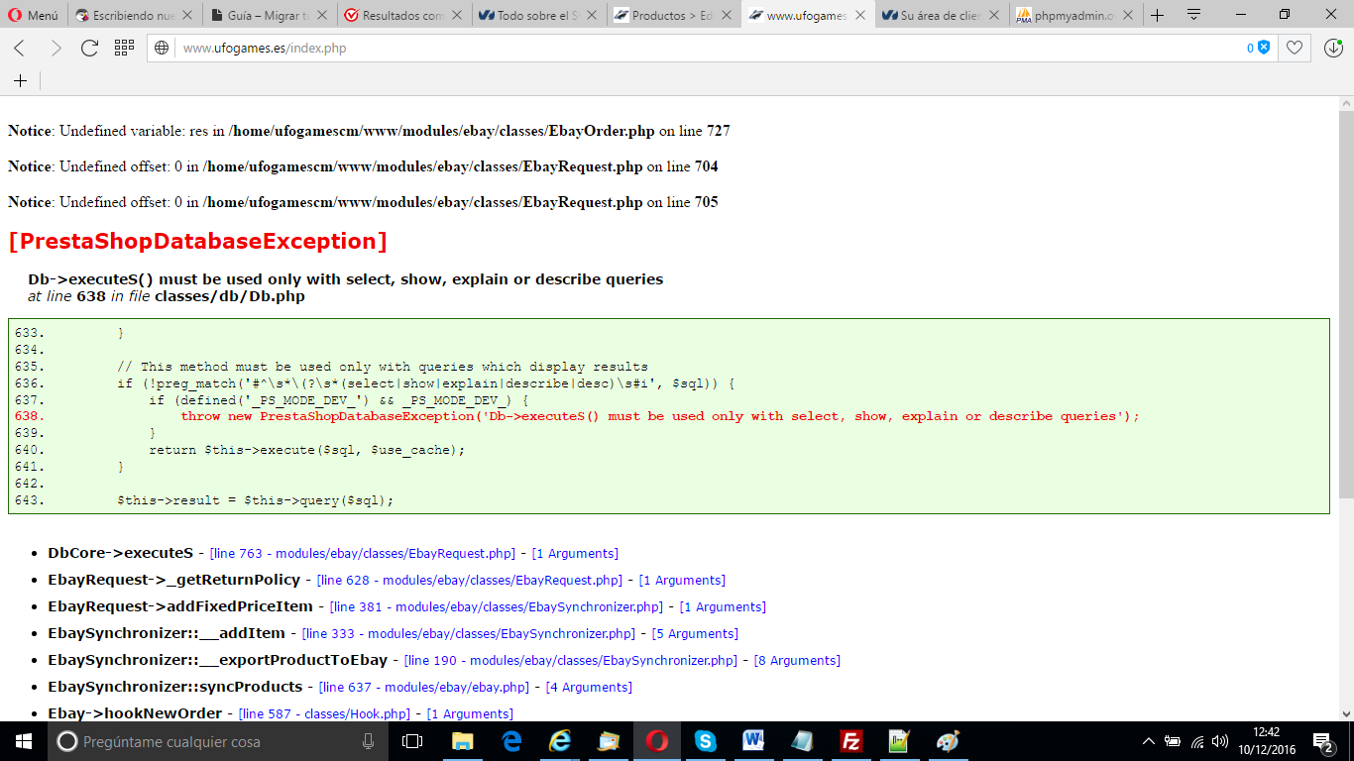Open link 'line 628 - modules/ebay/classes/EbayRequest.php'
The image size is (1354, 761).
click(470, 581)
